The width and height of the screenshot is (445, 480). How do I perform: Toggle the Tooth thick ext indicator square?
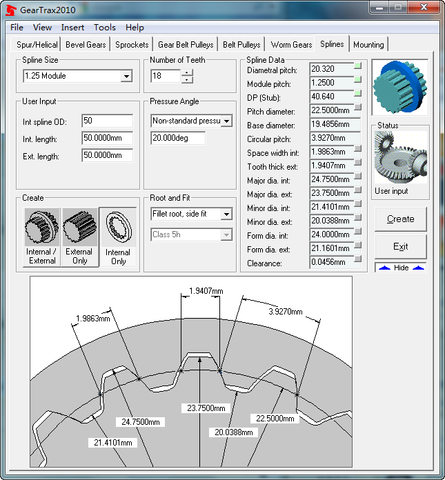[357, 162]
